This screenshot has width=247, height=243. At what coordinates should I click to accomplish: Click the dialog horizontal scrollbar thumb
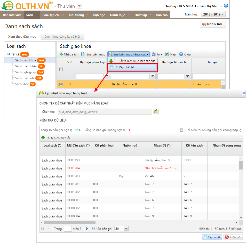70,222
